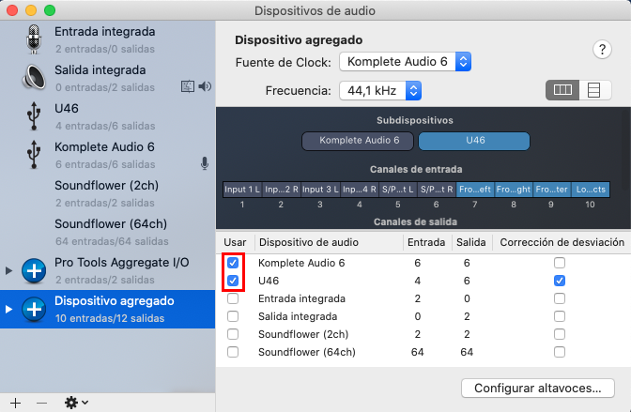Select the U46 subdevice tab
The width and height of the screenshot is (631, 412).
click(474, 141)
